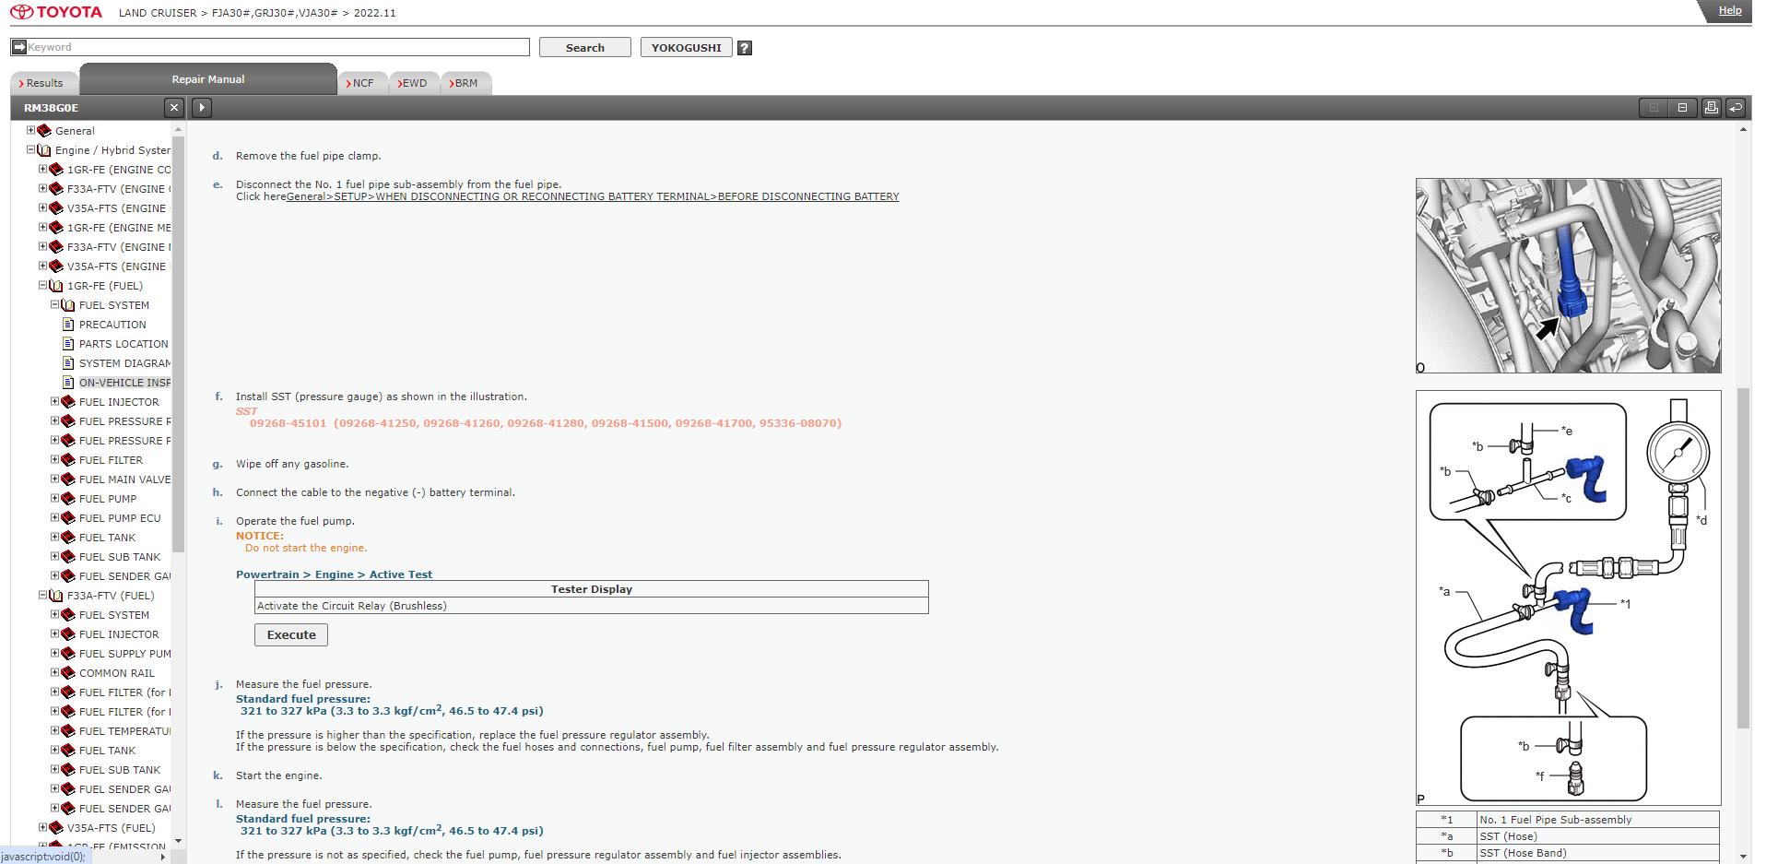Switch to the NCF tab
The width and height of the screenshot is (1766, 864).
pos(362,83)
